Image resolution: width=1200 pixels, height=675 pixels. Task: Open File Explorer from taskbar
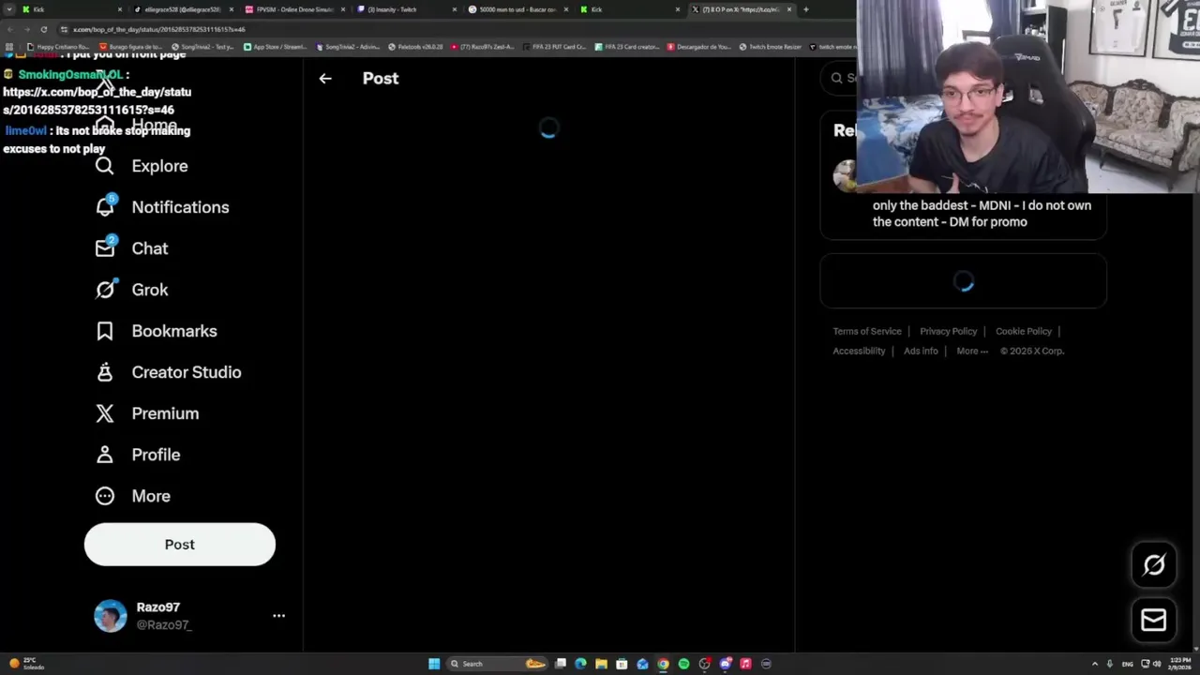coord(601,664)
